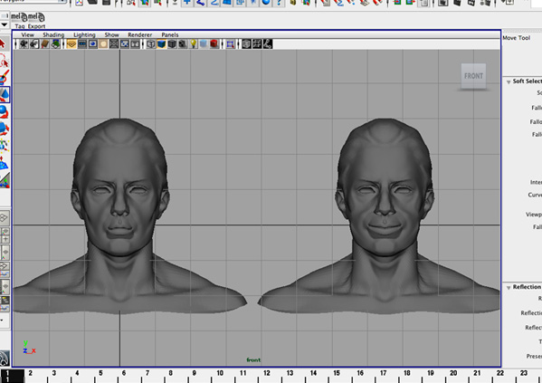This screenshot has height=383, width=542.
Task: Click frame 6 on the time slider
Action: (x=124, y=373)
